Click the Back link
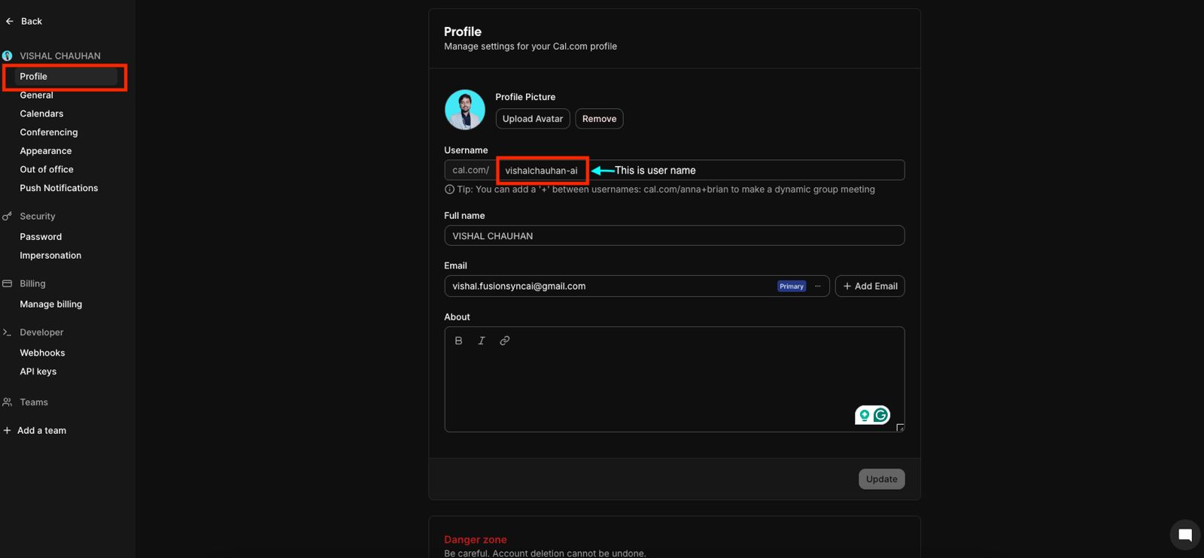 [32, 21]
